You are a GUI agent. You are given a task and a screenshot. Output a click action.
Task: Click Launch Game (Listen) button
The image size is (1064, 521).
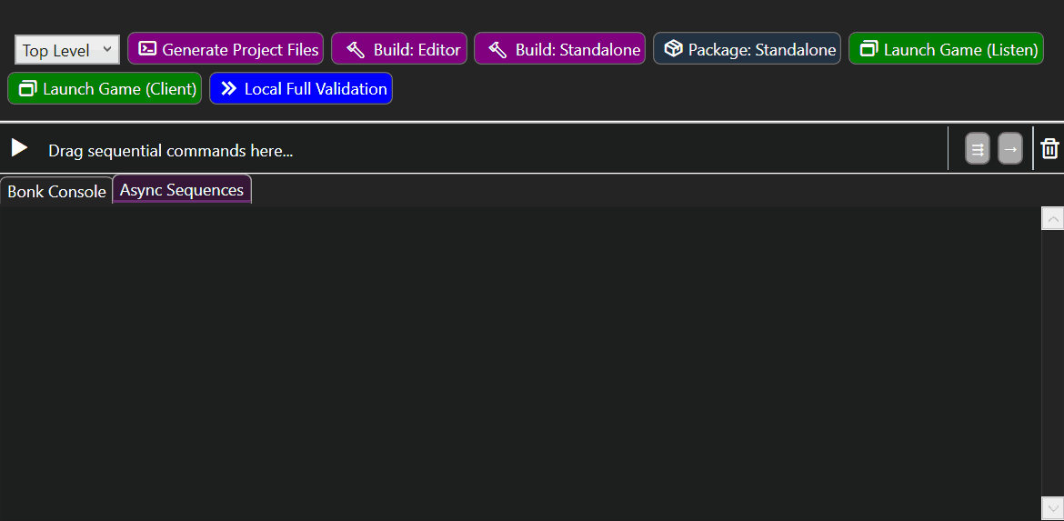[946, 49]
